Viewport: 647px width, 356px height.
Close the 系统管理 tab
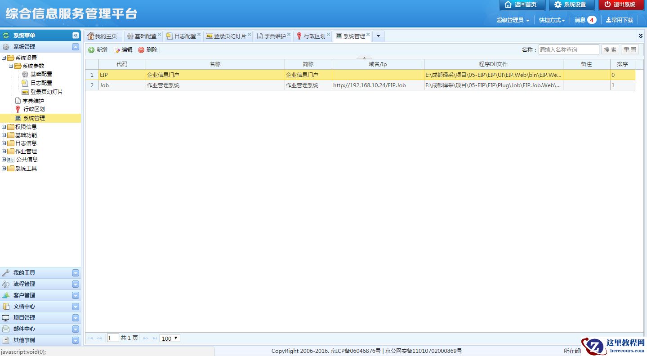[368, 34]
